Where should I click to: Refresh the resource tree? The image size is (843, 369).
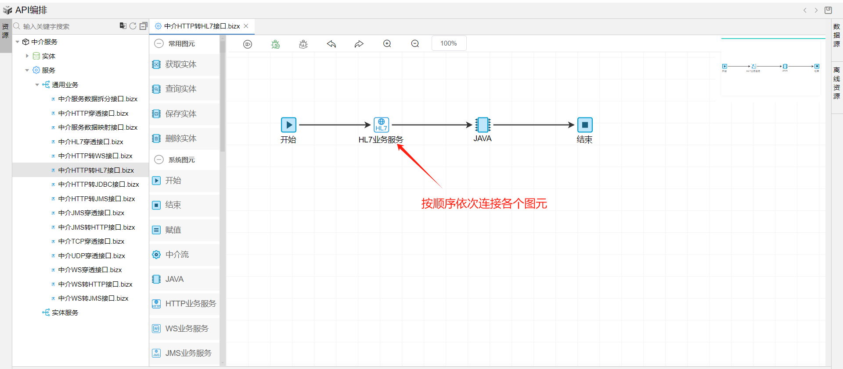coord(133,26)
